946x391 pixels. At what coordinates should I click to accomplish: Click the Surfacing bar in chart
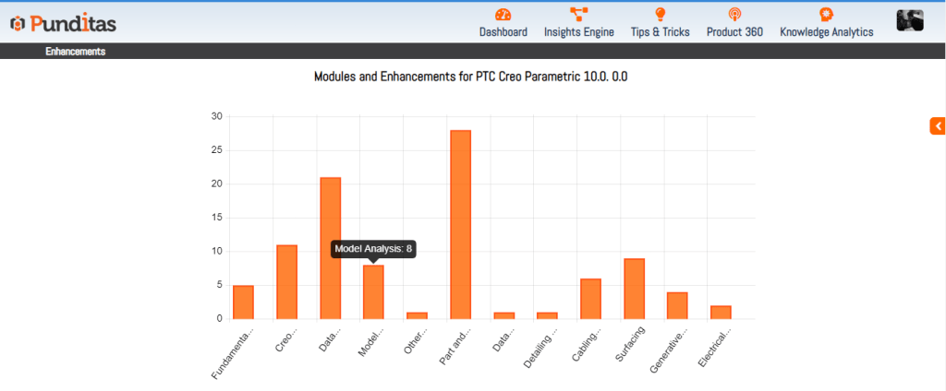point(634,289)
